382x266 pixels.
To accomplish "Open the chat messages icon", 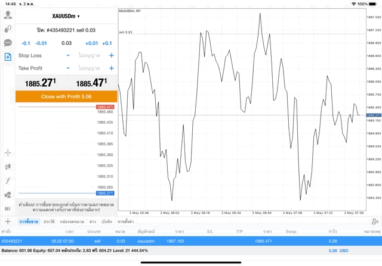I will tap(8, 43).
